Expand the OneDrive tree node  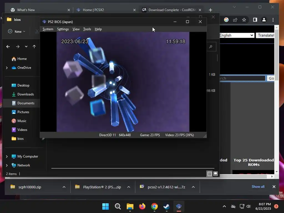(x=7, y=68)
